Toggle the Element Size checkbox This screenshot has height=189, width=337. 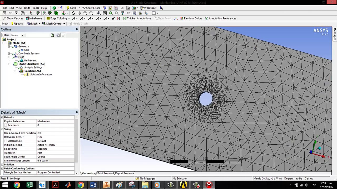coord(6,141)
